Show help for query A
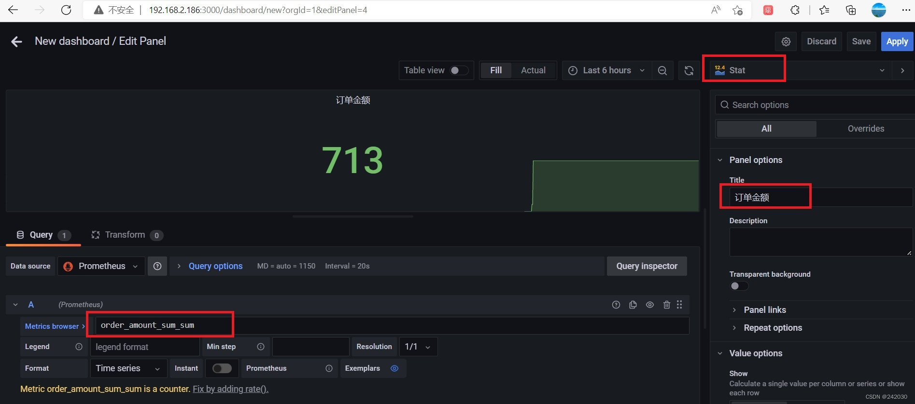 click(x=616, y=305)
